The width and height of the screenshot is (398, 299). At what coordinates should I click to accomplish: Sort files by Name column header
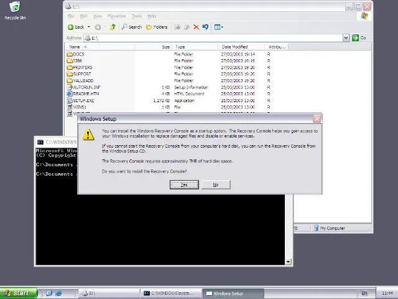click(x=99, y=47)
